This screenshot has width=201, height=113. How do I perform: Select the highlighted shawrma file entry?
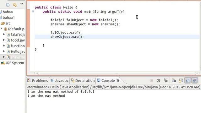click(18, 57)
